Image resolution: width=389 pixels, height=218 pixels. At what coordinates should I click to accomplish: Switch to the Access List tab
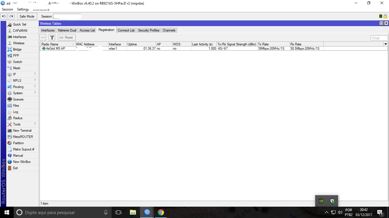87,30
